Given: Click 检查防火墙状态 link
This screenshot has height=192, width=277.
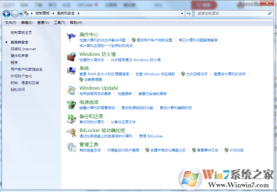Looking at the screenshot, I should pos(92,60).
